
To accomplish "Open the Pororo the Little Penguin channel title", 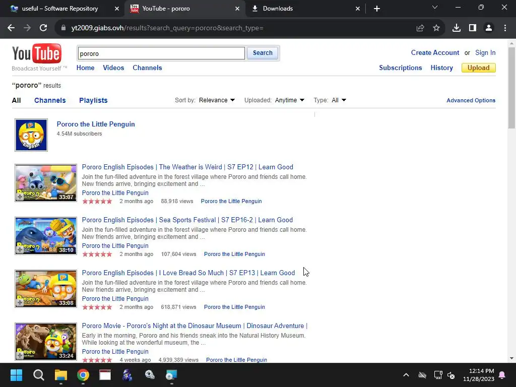I will pos(96,124).
